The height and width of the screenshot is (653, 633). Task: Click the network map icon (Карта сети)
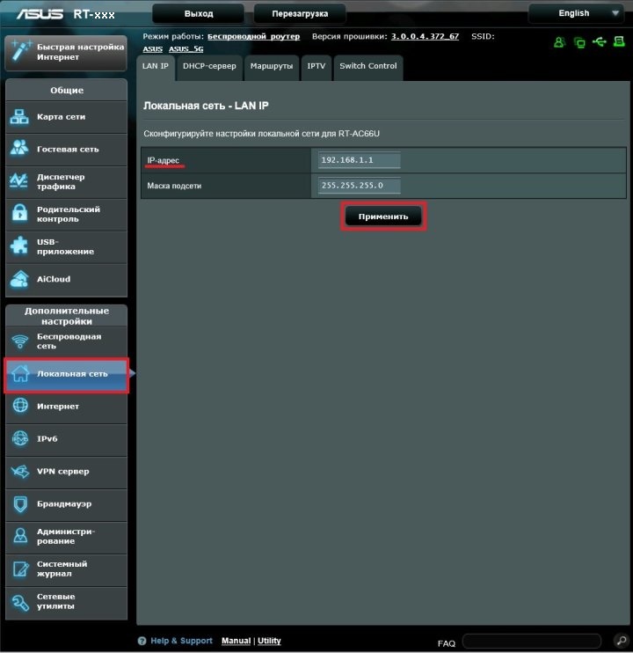19,117
